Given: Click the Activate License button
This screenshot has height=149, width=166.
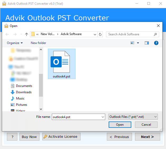Looking at the screenshot, I should click(x=61, y=136).
